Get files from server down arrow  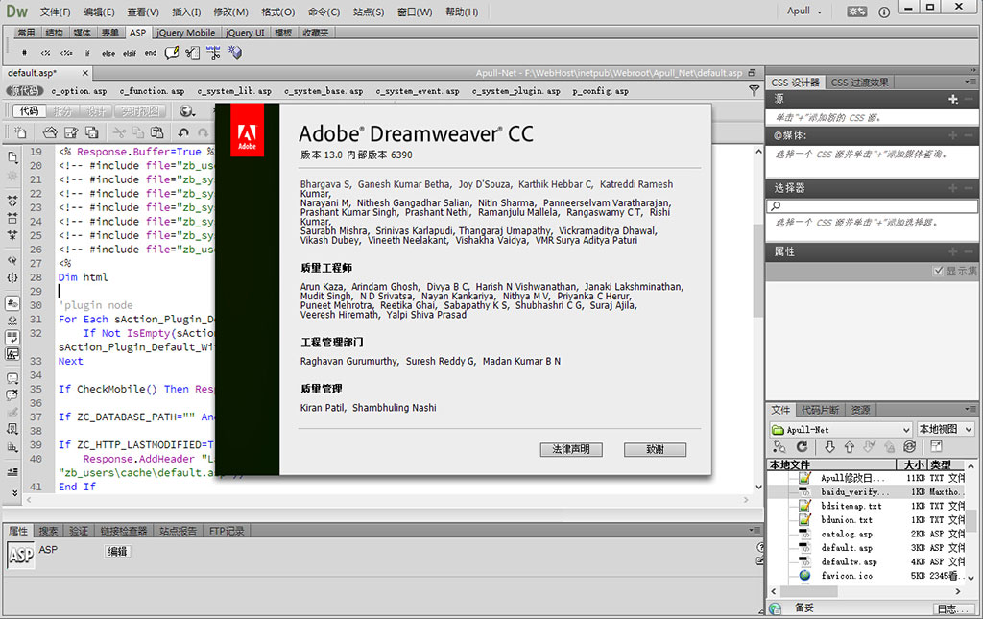pyautogui.click(x=829, y=446)
